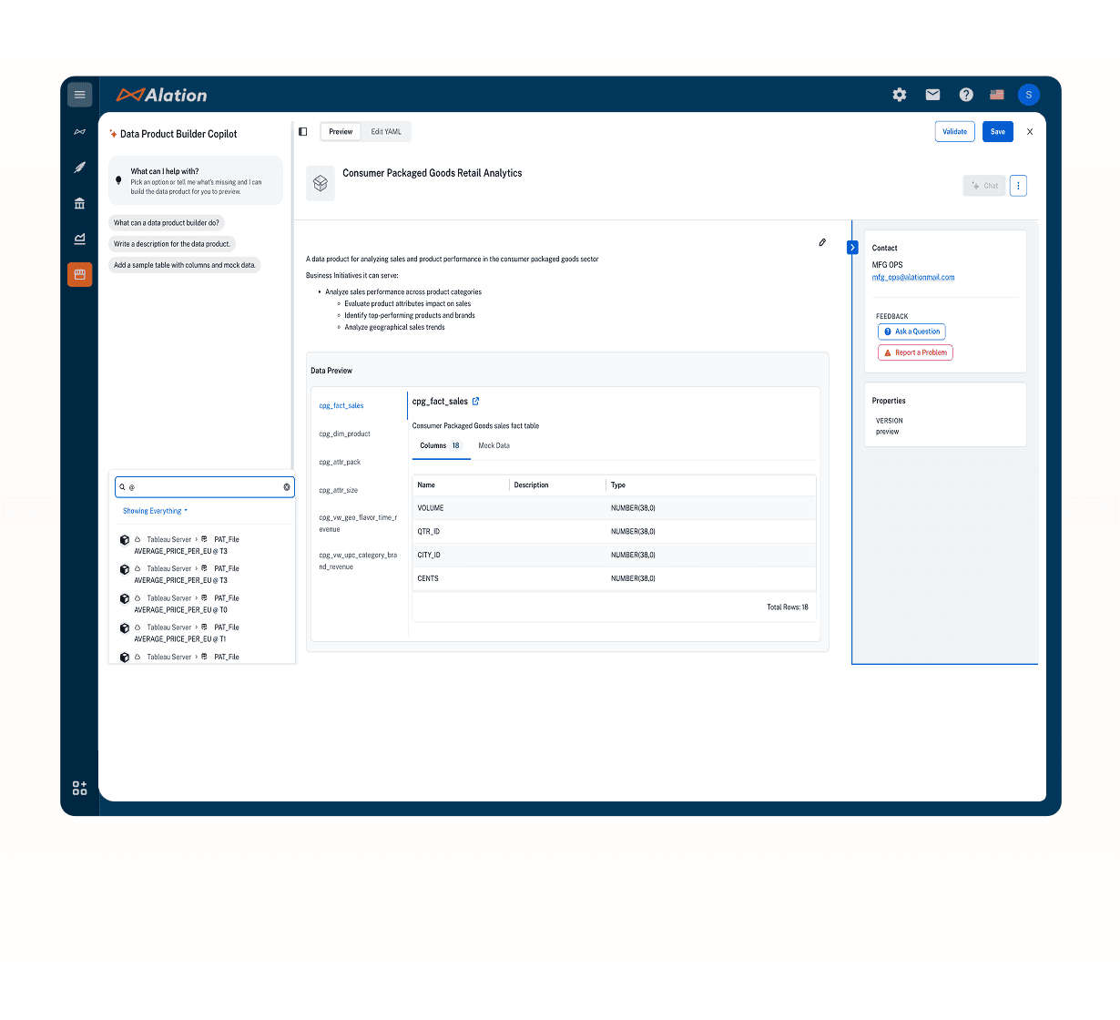Open the mail envelope icon in the header
This screenshot has height=1020, width=1120.
932,94
